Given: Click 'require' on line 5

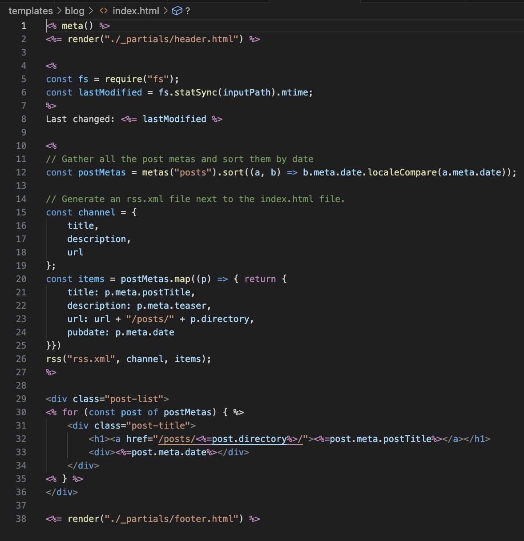Looking at the screenshot, I should pyautogui.click(x=124, y=79).
